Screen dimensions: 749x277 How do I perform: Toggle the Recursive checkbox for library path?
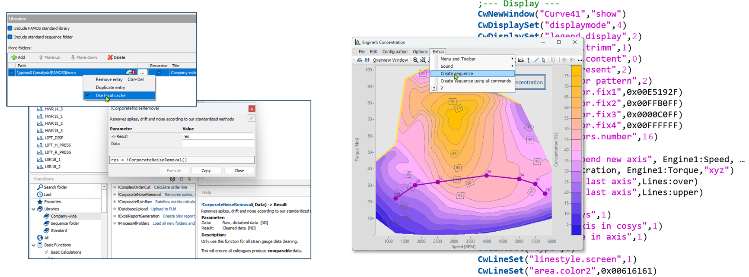(x=159, y=72)
